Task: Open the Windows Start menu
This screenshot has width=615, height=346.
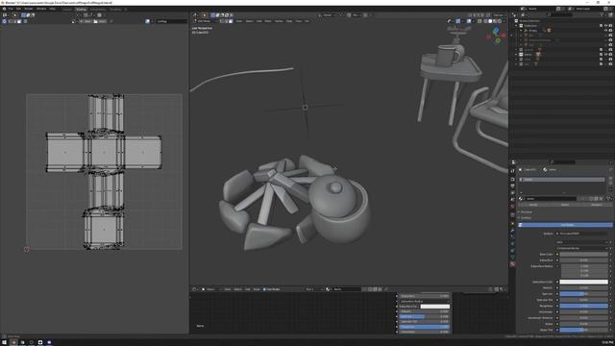Action: pos(4,342)
